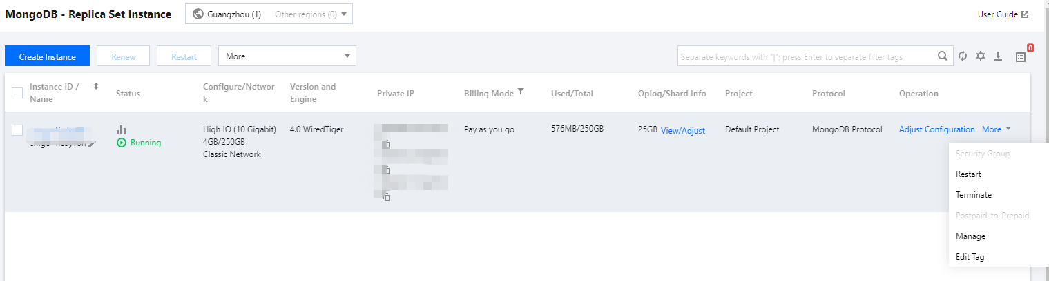Open the Billing Mode filter
The image size is (1049, 281).
(521, 92)
